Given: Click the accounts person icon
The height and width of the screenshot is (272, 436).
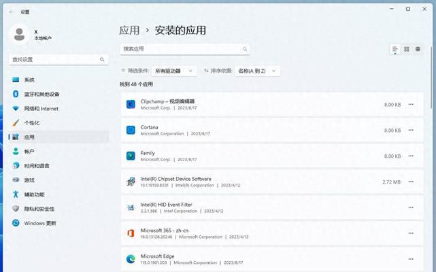Looking at the screenshot, I should 16,151.
